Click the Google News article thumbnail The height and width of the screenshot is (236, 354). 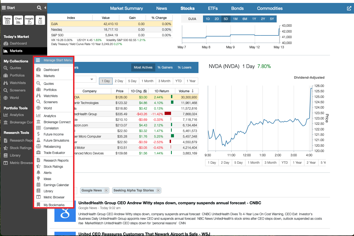(x=65, y=211)
